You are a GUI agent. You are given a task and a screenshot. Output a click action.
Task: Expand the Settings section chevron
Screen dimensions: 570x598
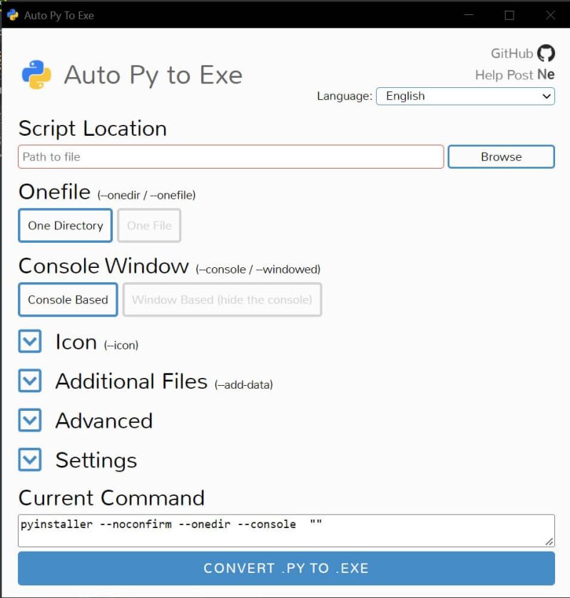[30, 459]
